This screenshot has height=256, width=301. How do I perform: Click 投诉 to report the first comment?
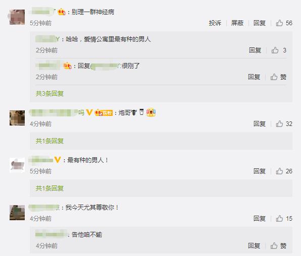[215, 23]
